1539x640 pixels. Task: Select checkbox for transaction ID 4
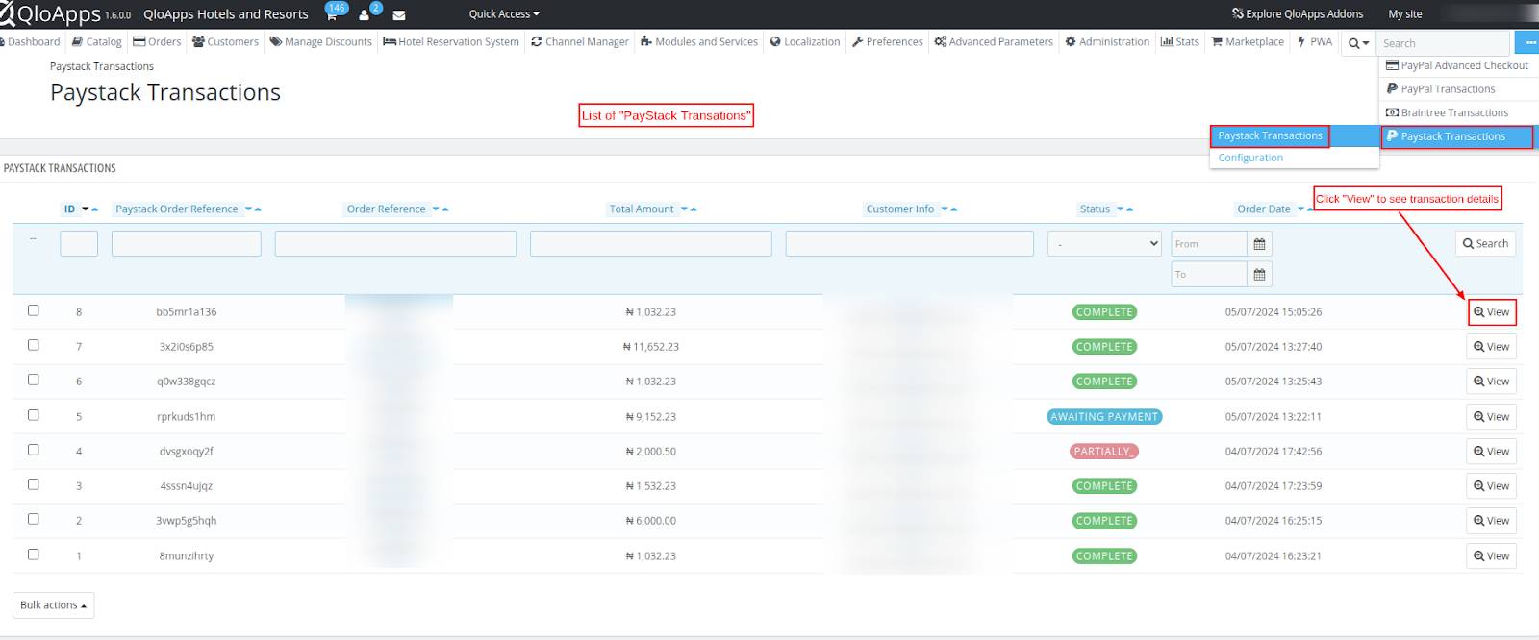(34, 450)
